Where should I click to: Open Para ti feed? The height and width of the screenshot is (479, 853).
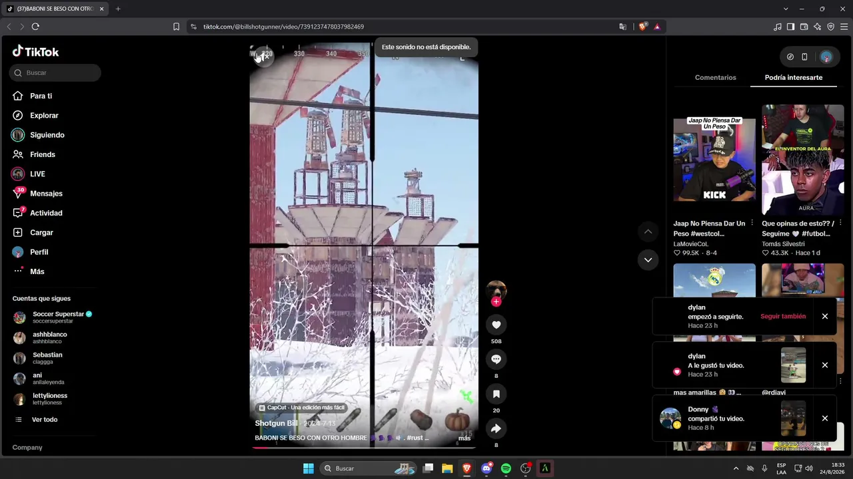[x=32, y=96]
